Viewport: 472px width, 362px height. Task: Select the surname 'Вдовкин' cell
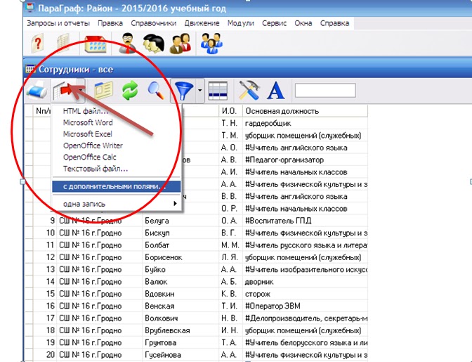(x=181, y=294)
